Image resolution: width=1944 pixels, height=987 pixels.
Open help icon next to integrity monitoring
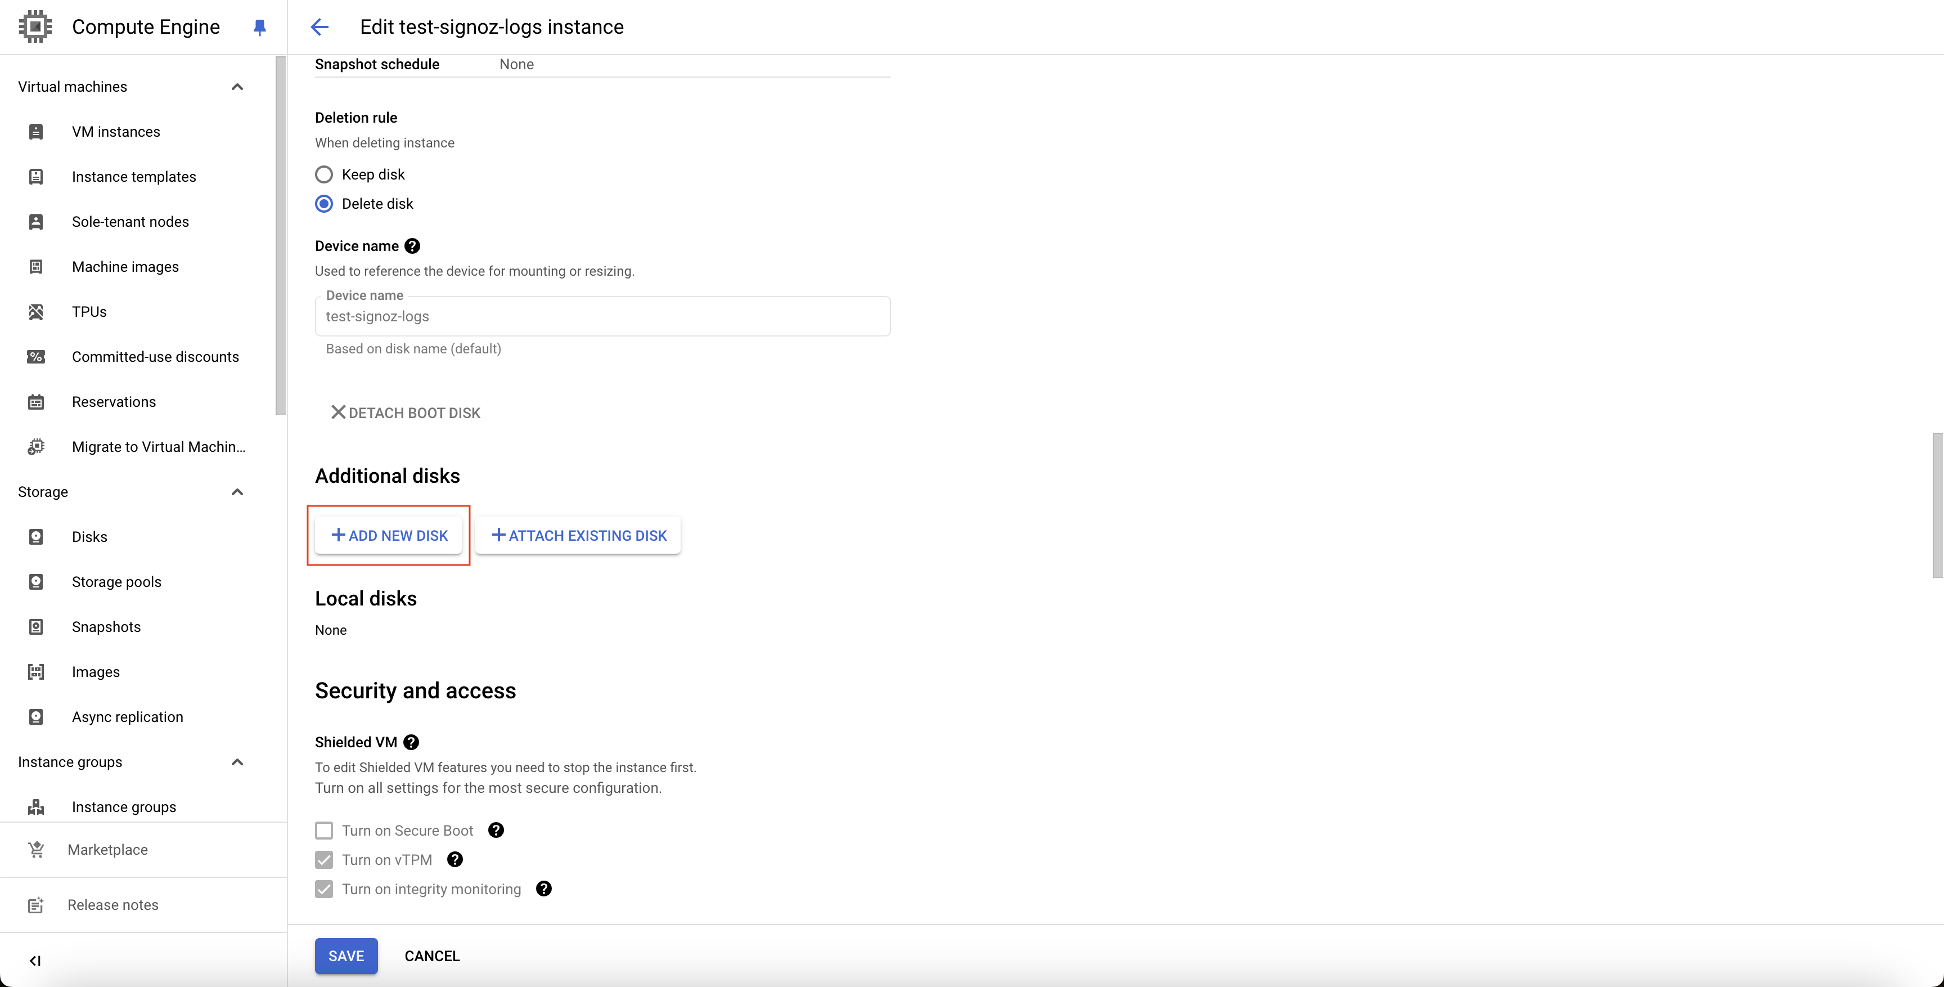(544, 889)
